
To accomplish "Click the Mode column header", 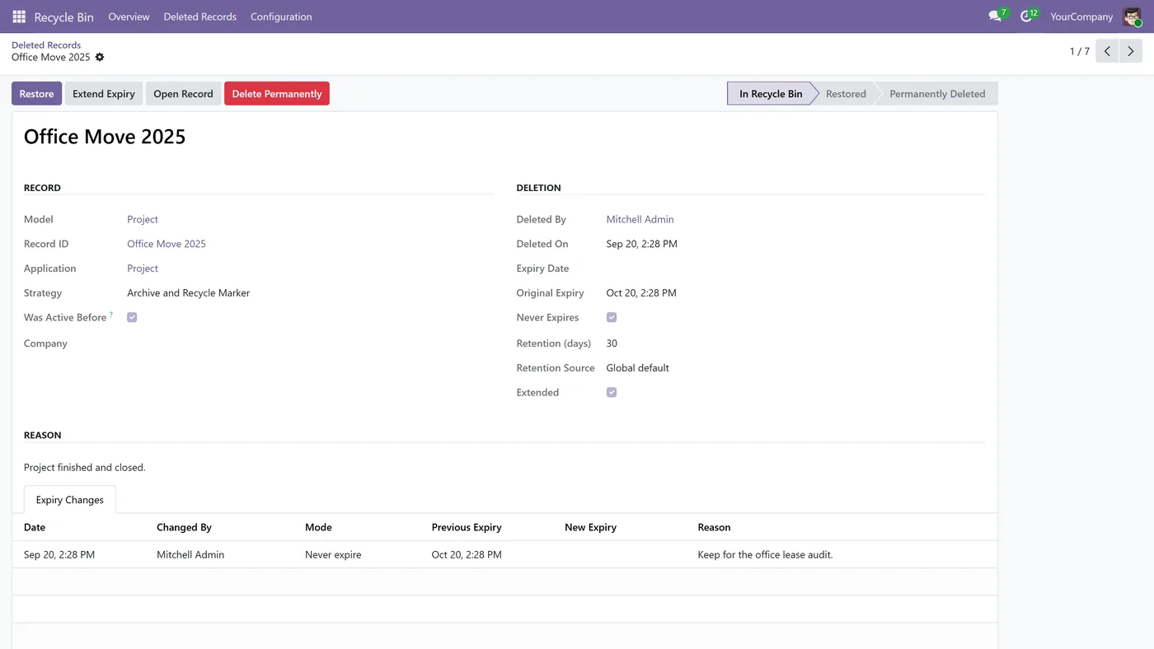I will (318, 527).
